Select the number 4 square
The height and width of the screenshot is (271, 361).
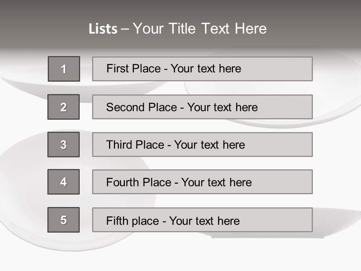pyautogui.click(x=64, y=182)
